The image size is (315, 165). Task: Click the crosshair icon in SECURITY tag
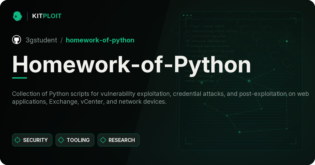coord(18,140)
